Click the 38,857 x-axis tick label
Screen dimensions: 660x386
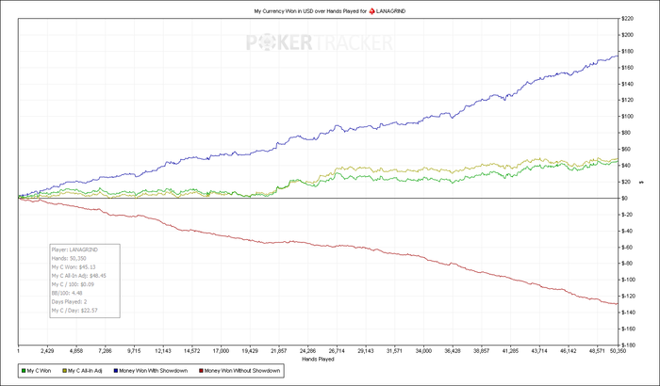[x=481, y=350]
